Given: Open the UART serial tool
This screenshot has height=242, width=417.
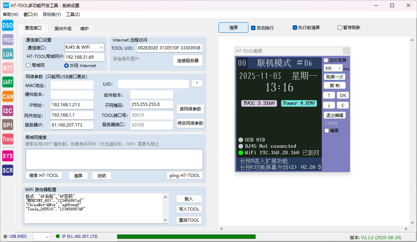Looking at the screenshot, I should click(7, 82).
